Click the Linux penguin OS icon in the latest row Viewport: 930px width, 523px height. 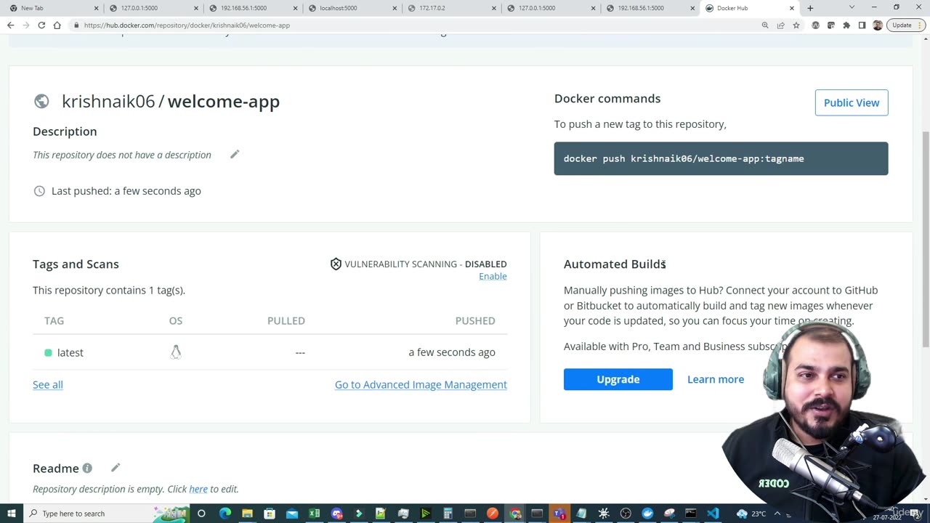coord(176,352)
